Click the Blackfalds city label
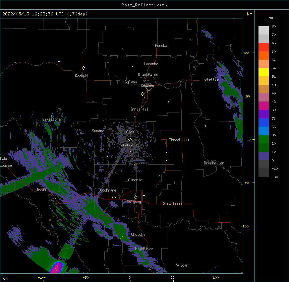The image size is (289, 282). pos(148,75)
